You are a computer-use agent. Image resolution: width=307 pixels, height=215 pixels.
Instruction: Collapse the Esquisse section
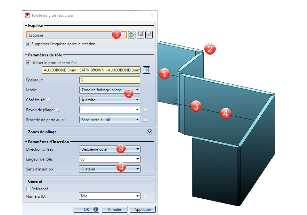26,26
